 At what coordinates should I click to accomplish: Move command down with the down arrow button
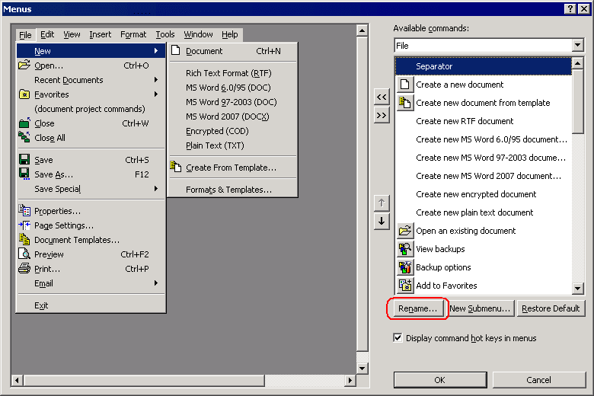tap(382, 222)
